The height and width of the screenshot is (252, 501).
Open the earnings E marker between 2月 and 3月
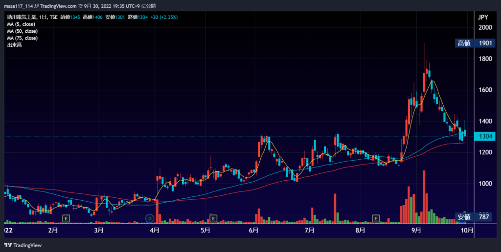(x=66, y=218)
